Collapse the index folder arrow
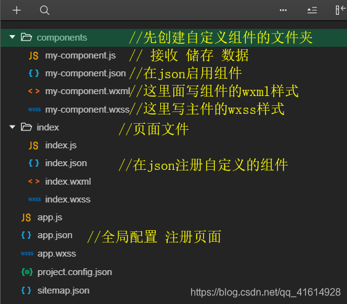 coord(12,127)
